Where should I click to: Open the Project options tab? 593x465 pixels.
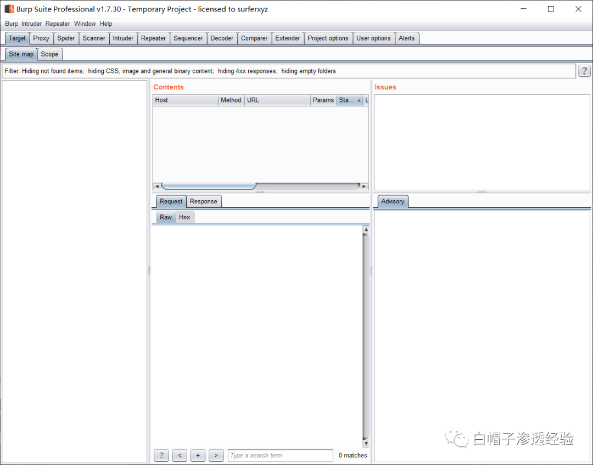(x=328, y=38)
